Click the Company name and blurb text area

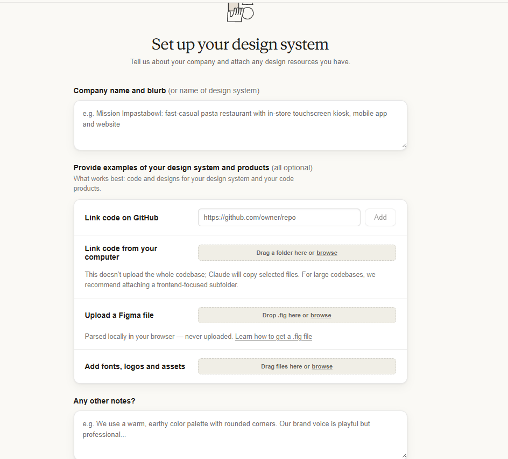pos(240,125)
